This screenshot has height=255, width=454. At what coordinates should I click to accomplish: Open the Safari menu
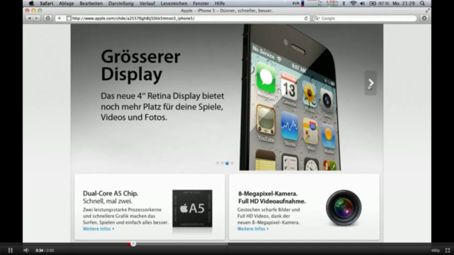(x=47, y=4)
